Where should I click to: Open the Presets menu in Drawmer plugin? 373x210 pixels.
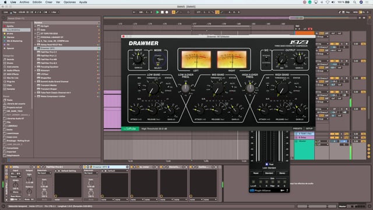[297, 128]
